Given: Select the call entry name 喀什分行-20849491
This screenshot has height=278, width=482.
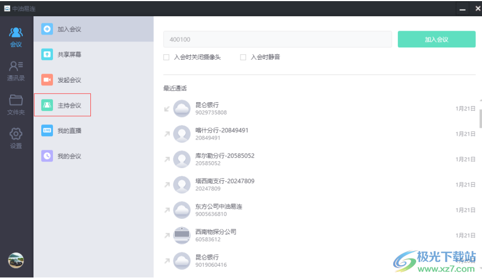Looking at the screenshot, I should [x=221, y=131].
